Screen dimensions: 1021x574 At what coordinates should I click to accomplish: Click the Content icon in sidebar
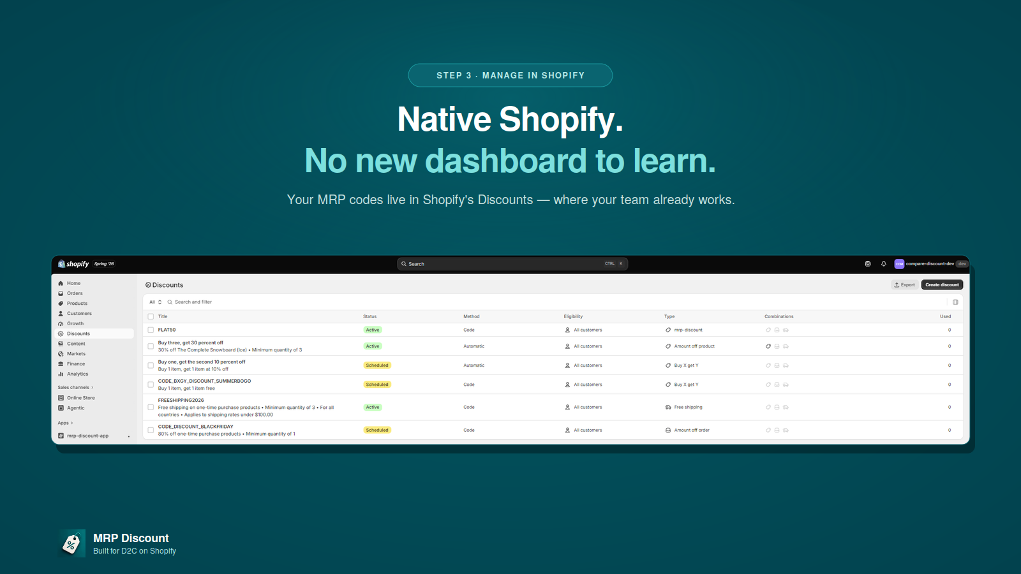tap(61, 344)
